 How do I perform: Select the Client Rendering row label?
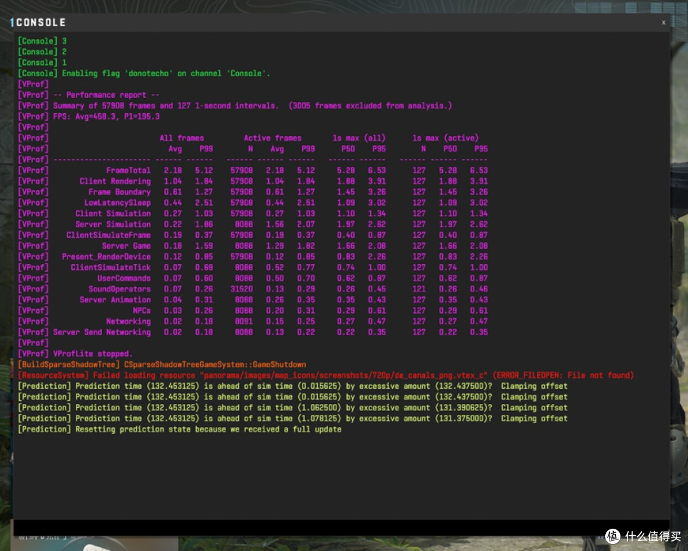tap(115, 181)
